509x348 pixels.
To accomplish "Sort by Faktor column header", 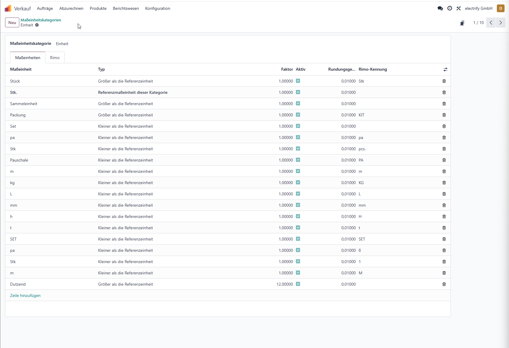I will [287, 69].
